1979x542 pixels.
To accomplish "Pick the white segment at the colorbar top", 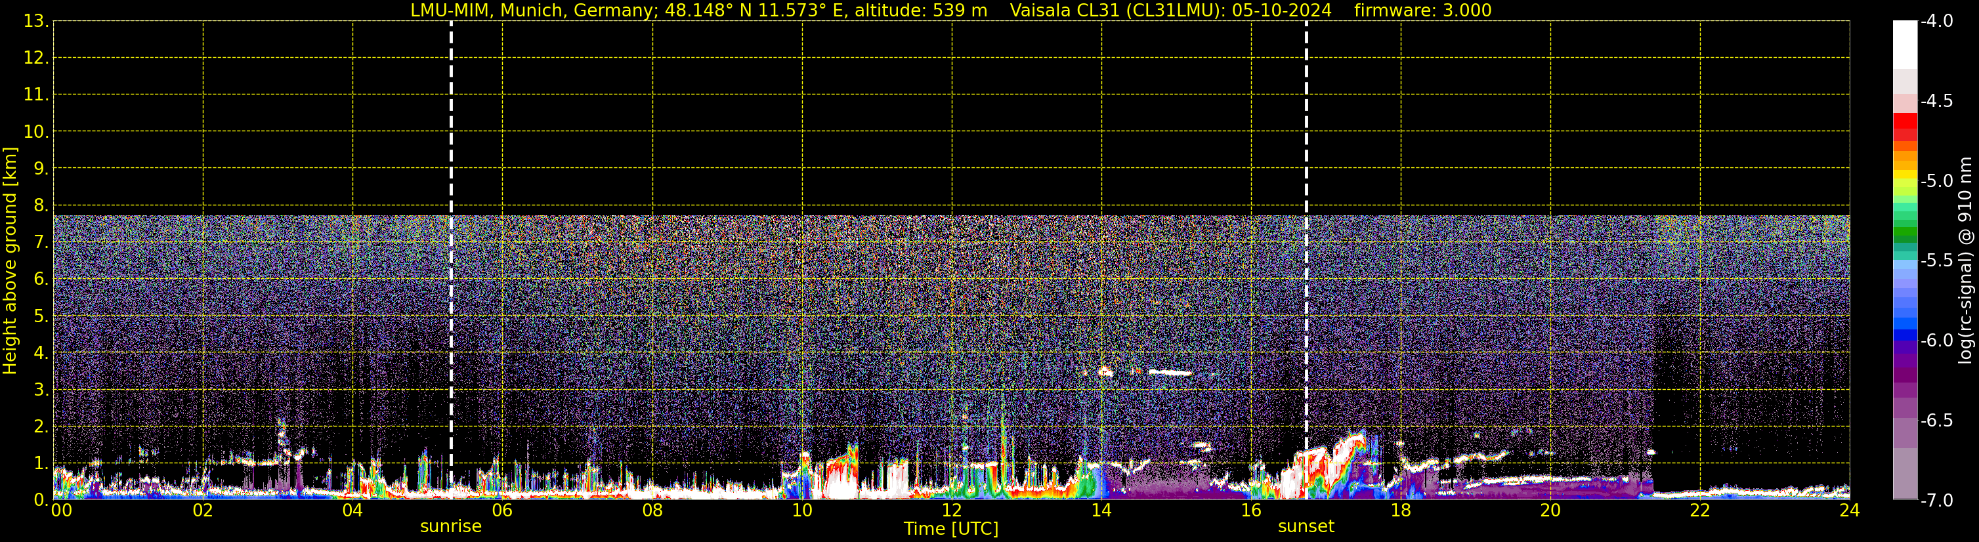I will (1905, 45).
